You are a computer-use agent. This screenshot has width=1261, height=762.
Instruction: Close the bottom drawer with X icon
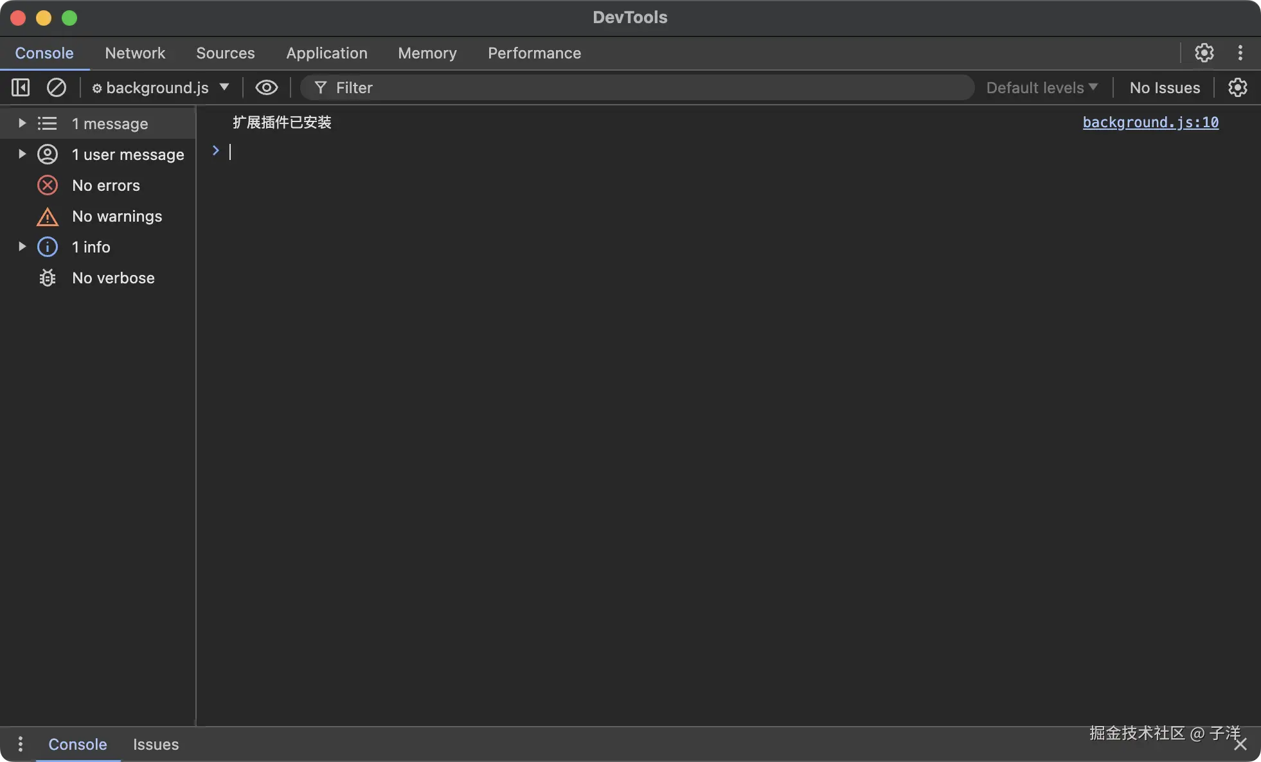coord(1240,744)
